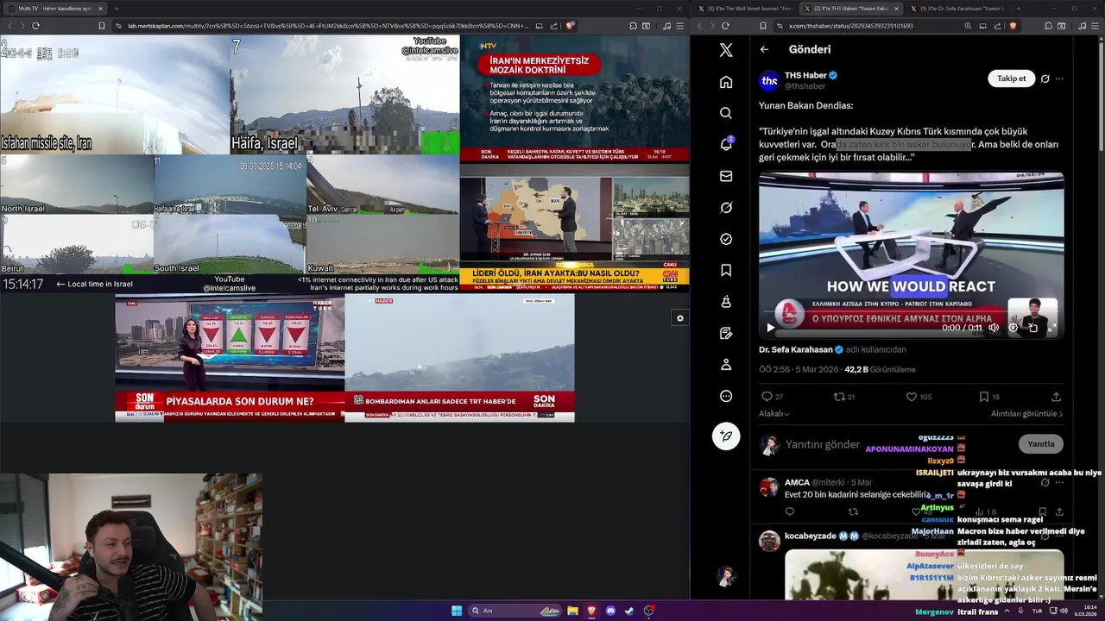Open Discord from the taskbar
The width and height of the screenshot is (1105, 621).
[x=610, y=611]
